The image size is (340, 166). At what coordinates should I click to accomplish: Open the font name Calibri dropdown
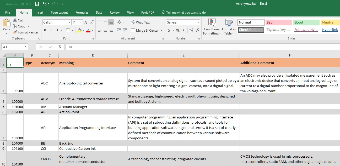pos(69,22)
